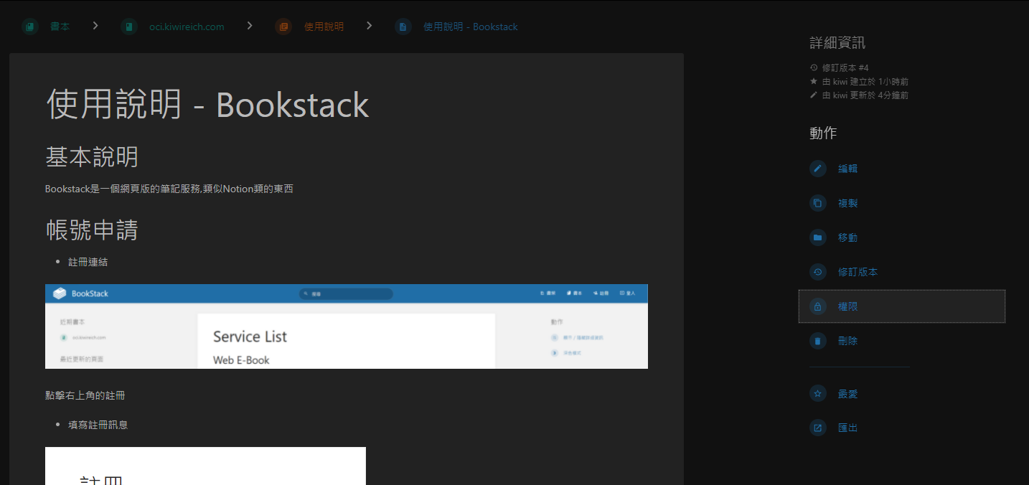
Task: Expand the chevron after oci.kiwireich.com breadcrumb
Action: (250, 26)
